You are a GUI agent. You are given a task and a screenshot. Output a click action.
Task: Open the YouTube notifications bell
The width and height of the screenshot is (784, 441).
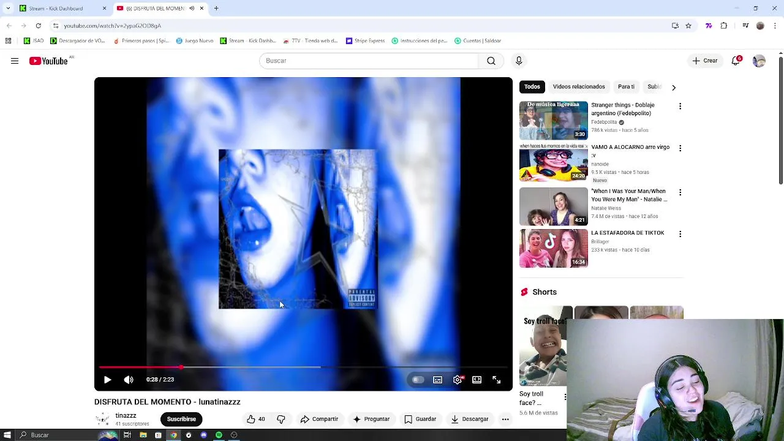736,61
